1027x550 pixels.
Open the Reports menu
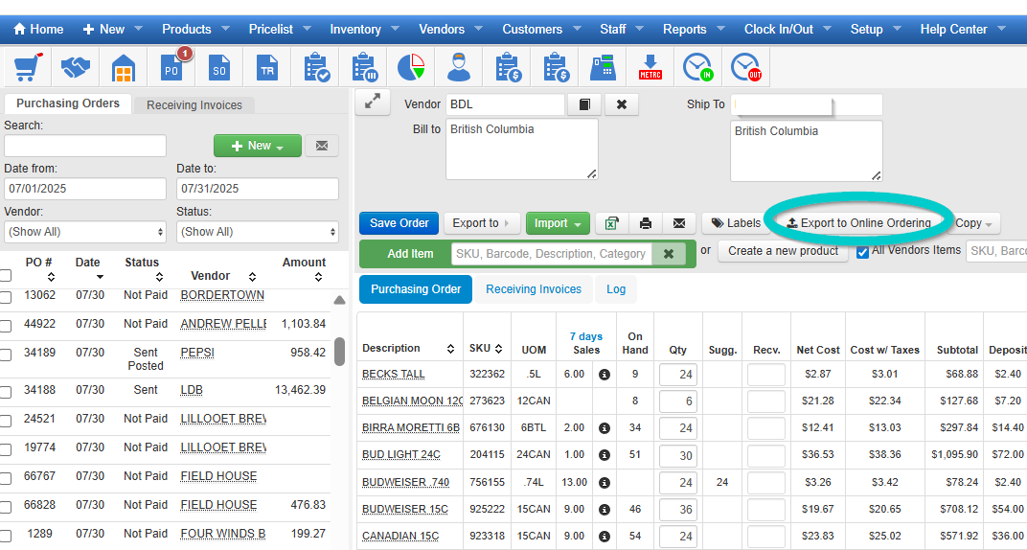click(x=694, y=30)
